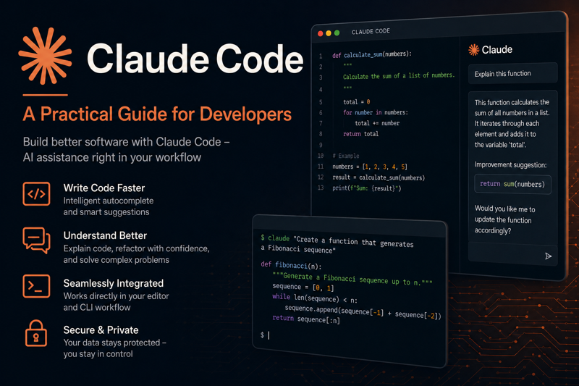The height and width of the screenshot is (386, 579).
Task: Click the 'Claude Code' main heading
Action: pyautogui.click(x=195, y=59)
